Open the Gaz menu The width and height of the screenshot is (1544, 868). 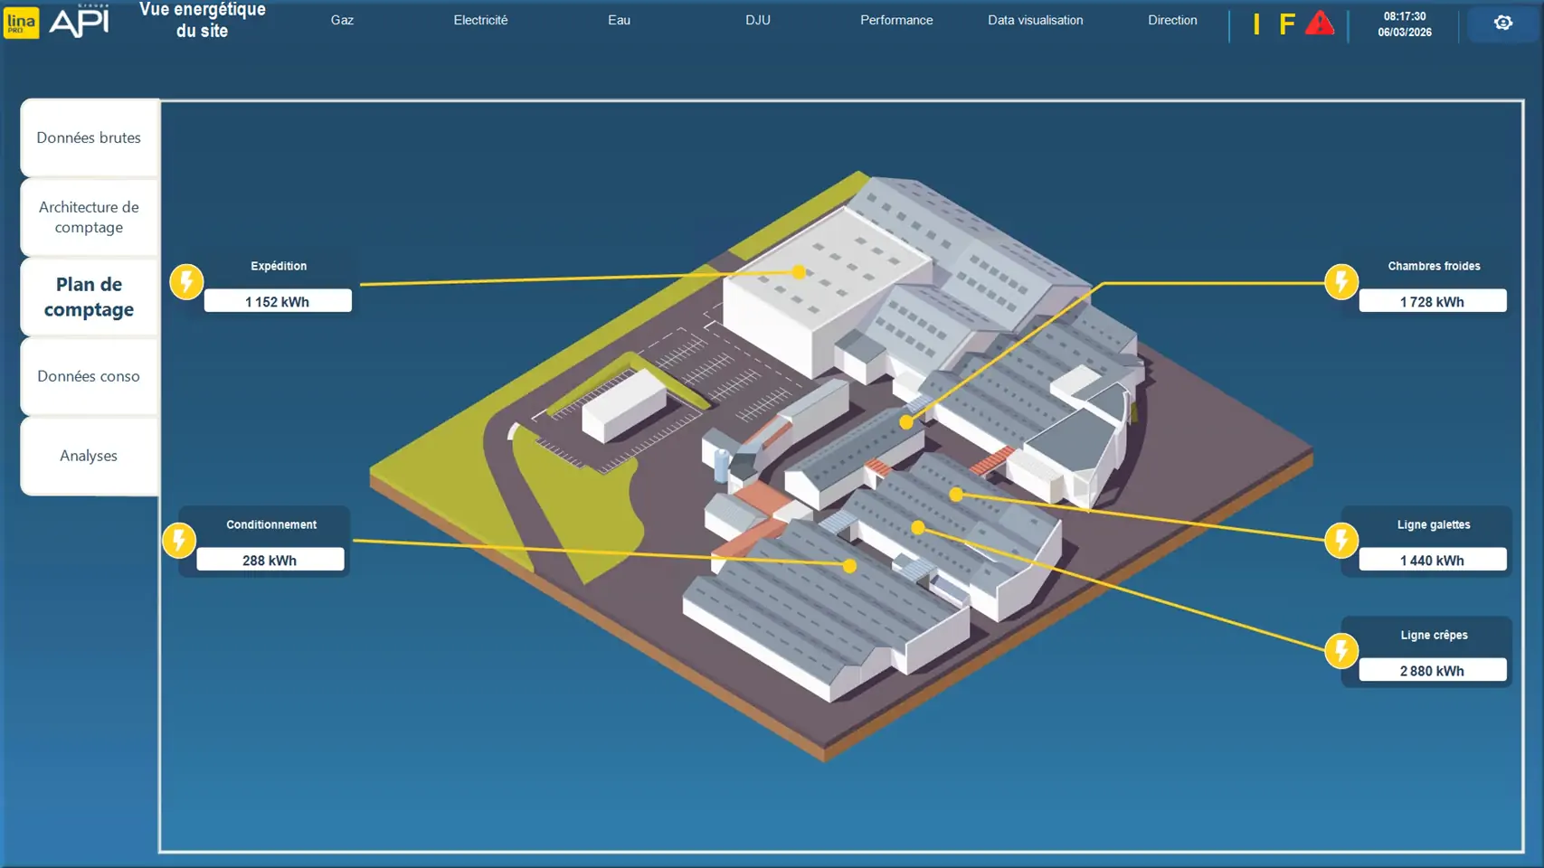342,20
